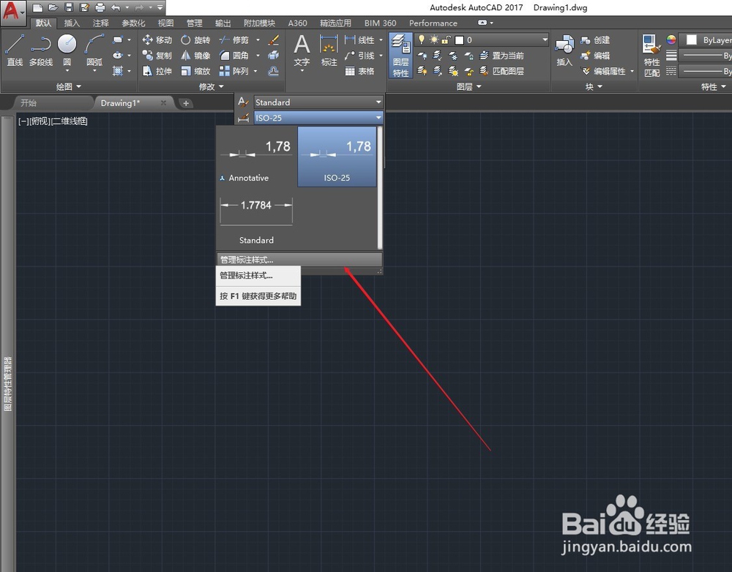The image size is (732, 572).
Task: Click the ByLayer color swatch in properties
Action: point(692,40)
